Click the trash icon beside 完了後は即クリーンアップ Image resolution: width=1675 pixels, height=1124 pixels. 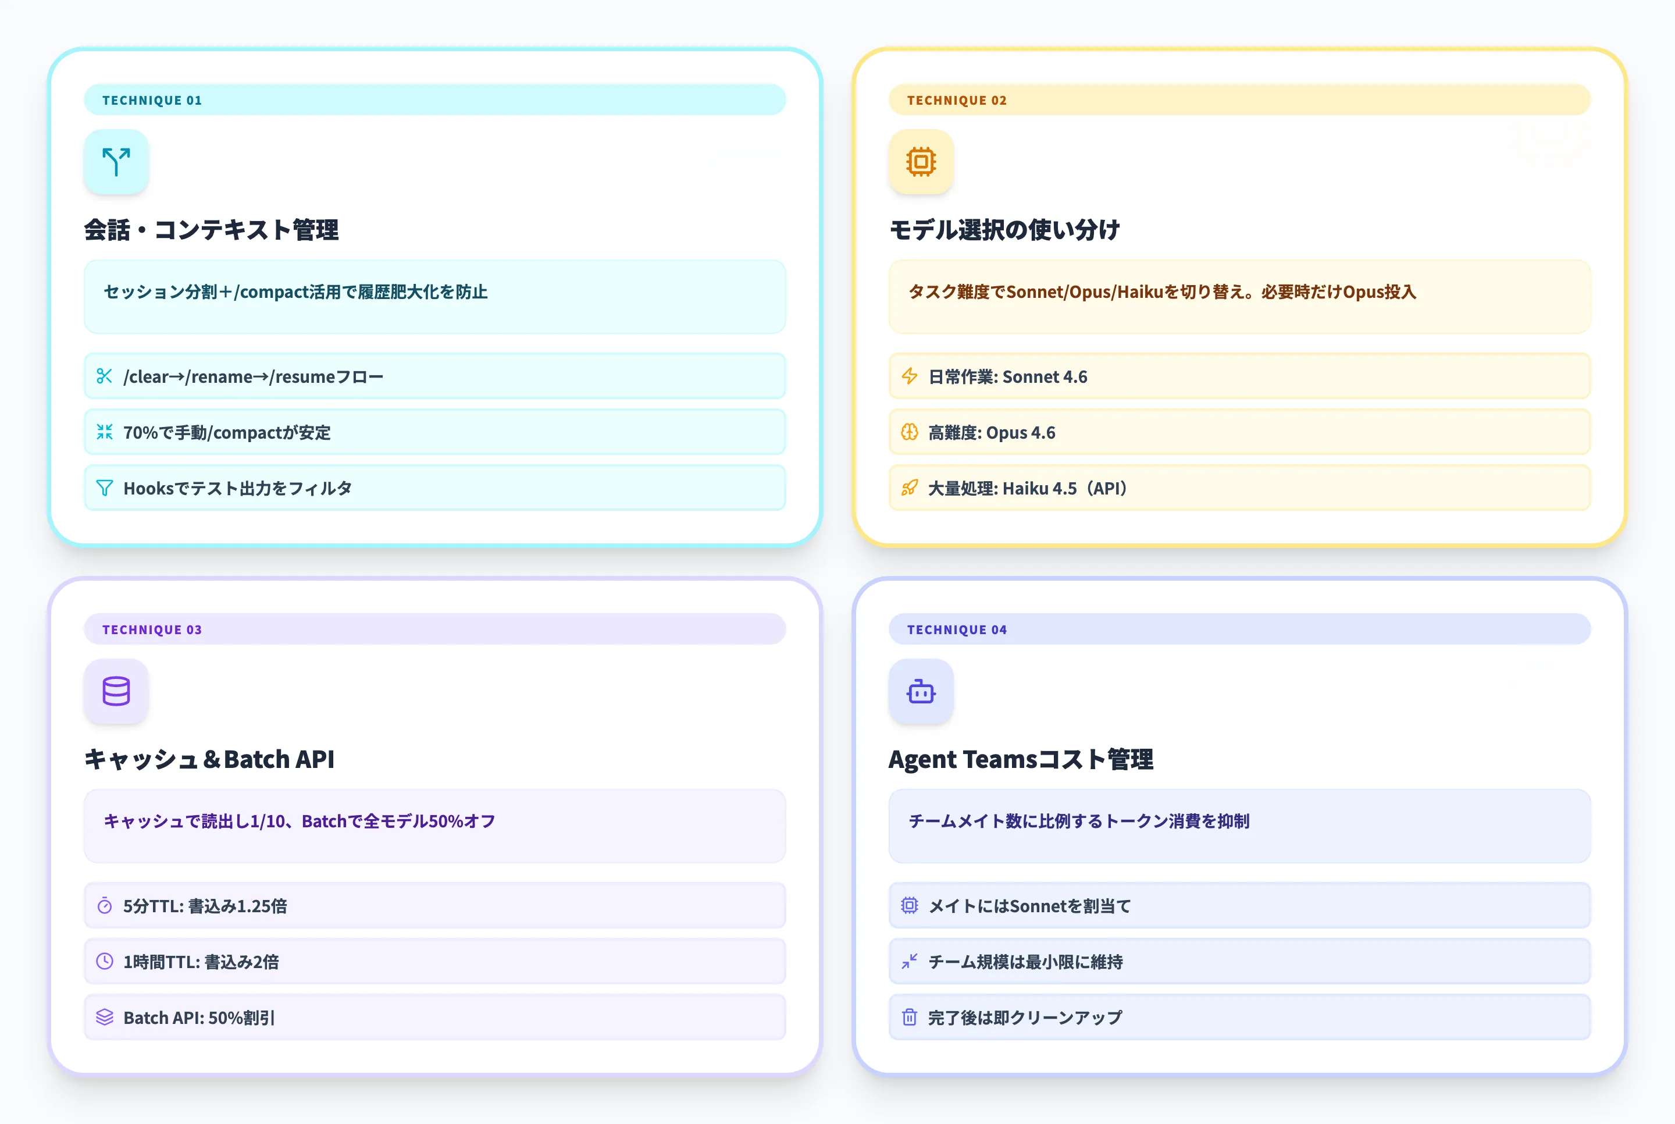pyautogui.click(x=908, y=1016)
